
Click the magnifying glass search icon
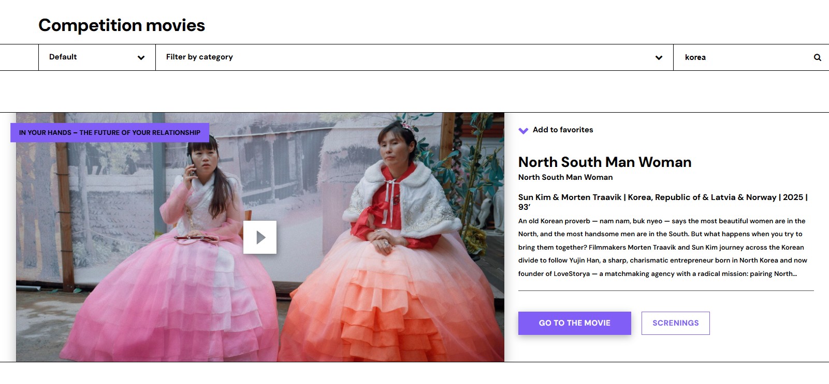(817, 57)
